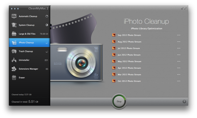Screen dimensions: 197x118
Task: Switch to the System Cleanup section
Action: pos(29,25)
